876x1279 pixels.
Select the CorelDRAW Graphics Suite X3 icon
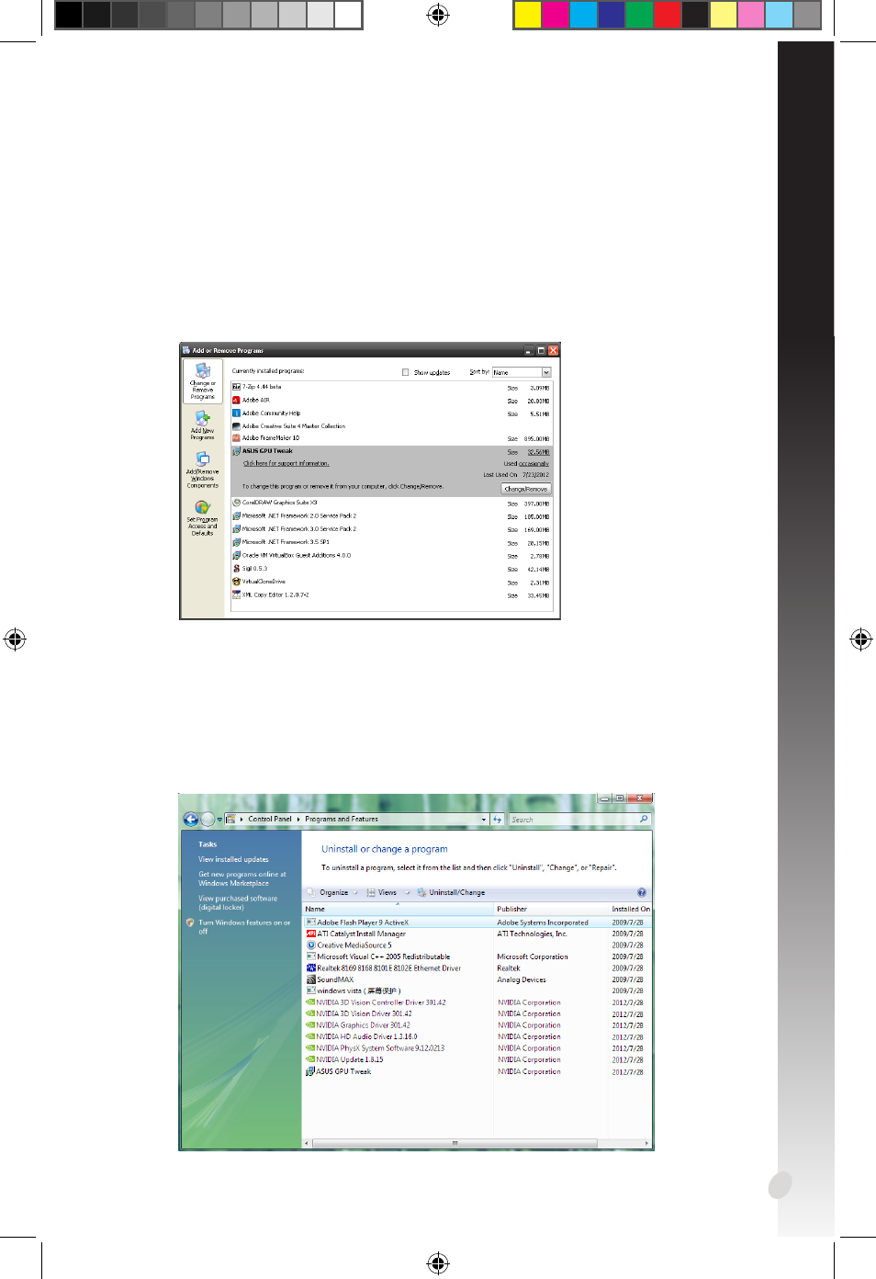click(236, 503)
